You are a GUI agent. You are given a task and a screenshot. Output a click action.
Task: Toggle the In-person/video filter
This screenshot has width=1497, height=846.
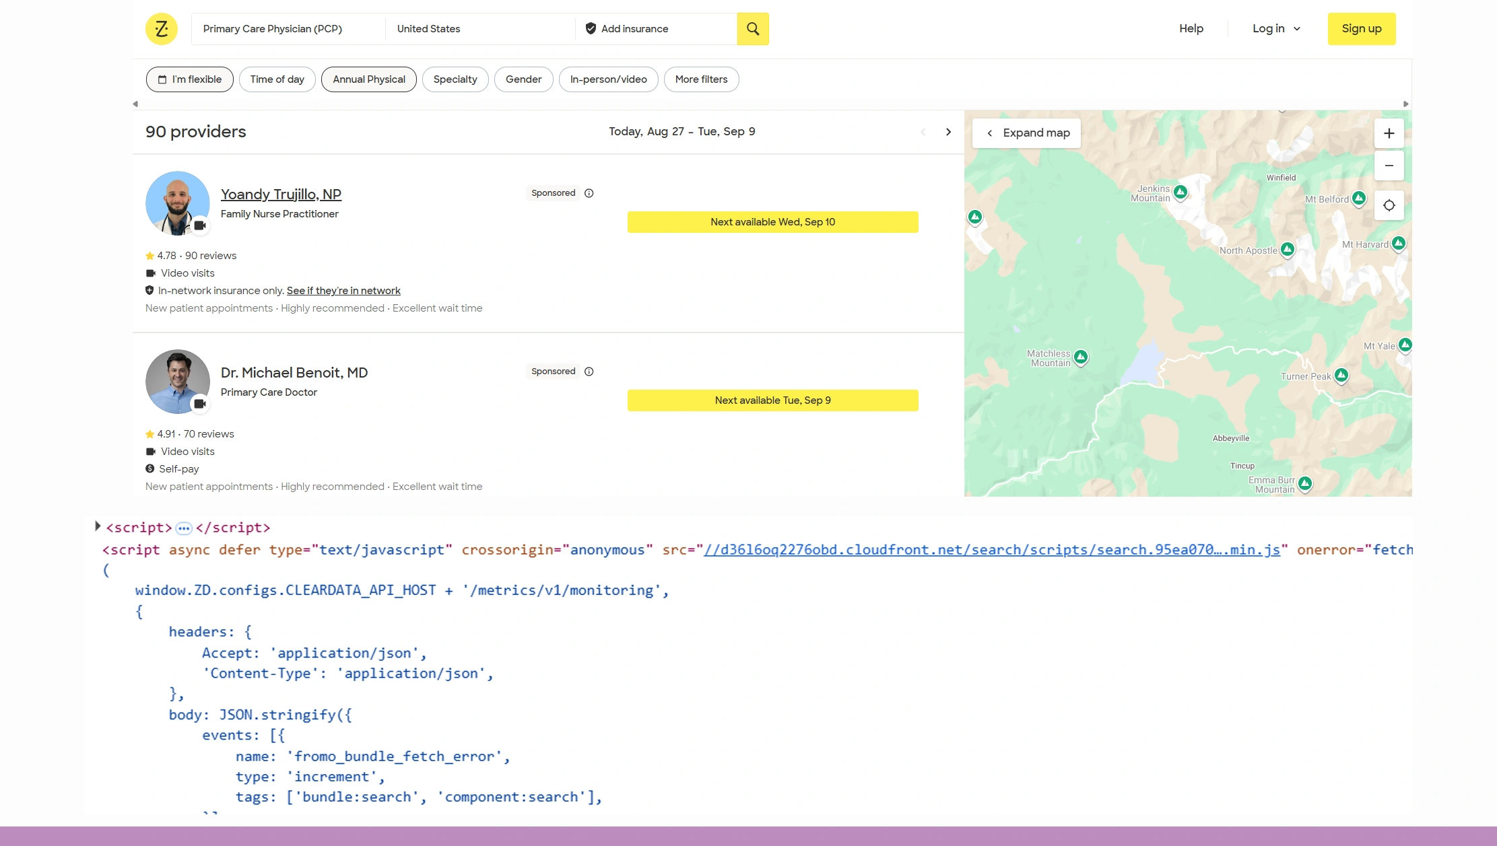click(608, 79)
